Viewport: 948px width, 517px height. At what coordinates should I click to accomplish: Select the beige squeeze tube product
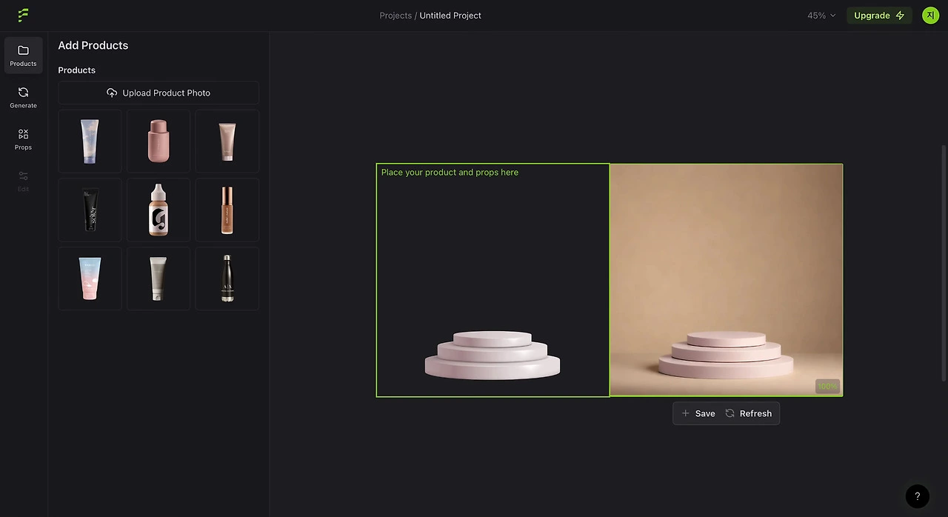[227, 141]
